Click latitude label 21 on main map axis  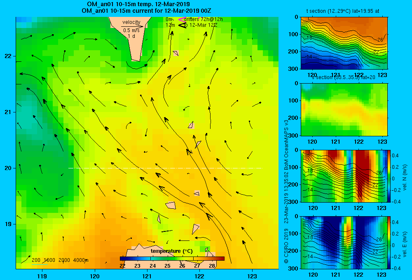click(x=8, y=112)
